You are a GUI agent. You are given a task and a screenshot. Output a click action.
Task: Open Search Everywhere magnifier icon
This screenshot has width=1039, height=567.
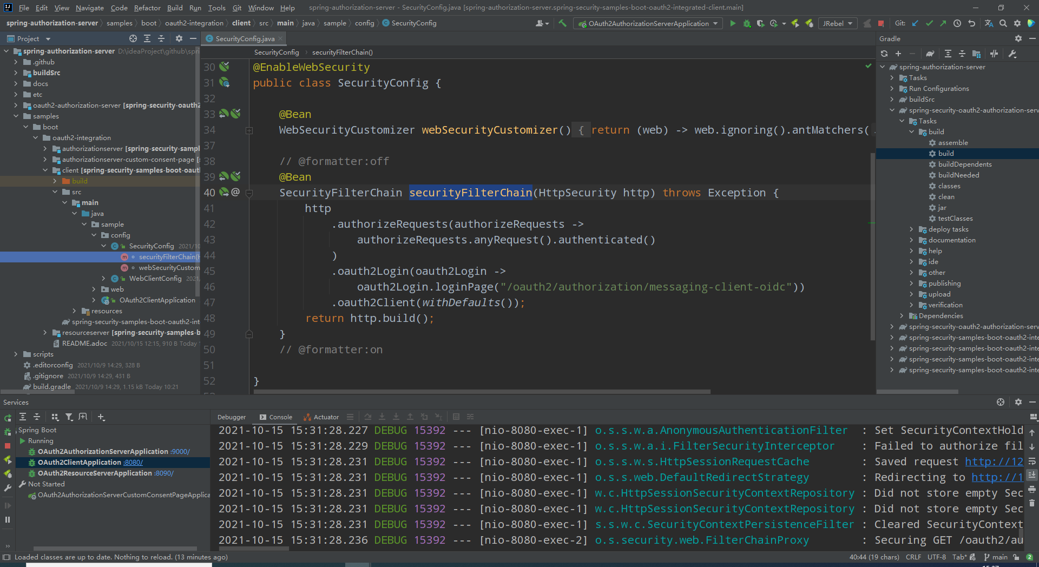[x=1003, y=23]
